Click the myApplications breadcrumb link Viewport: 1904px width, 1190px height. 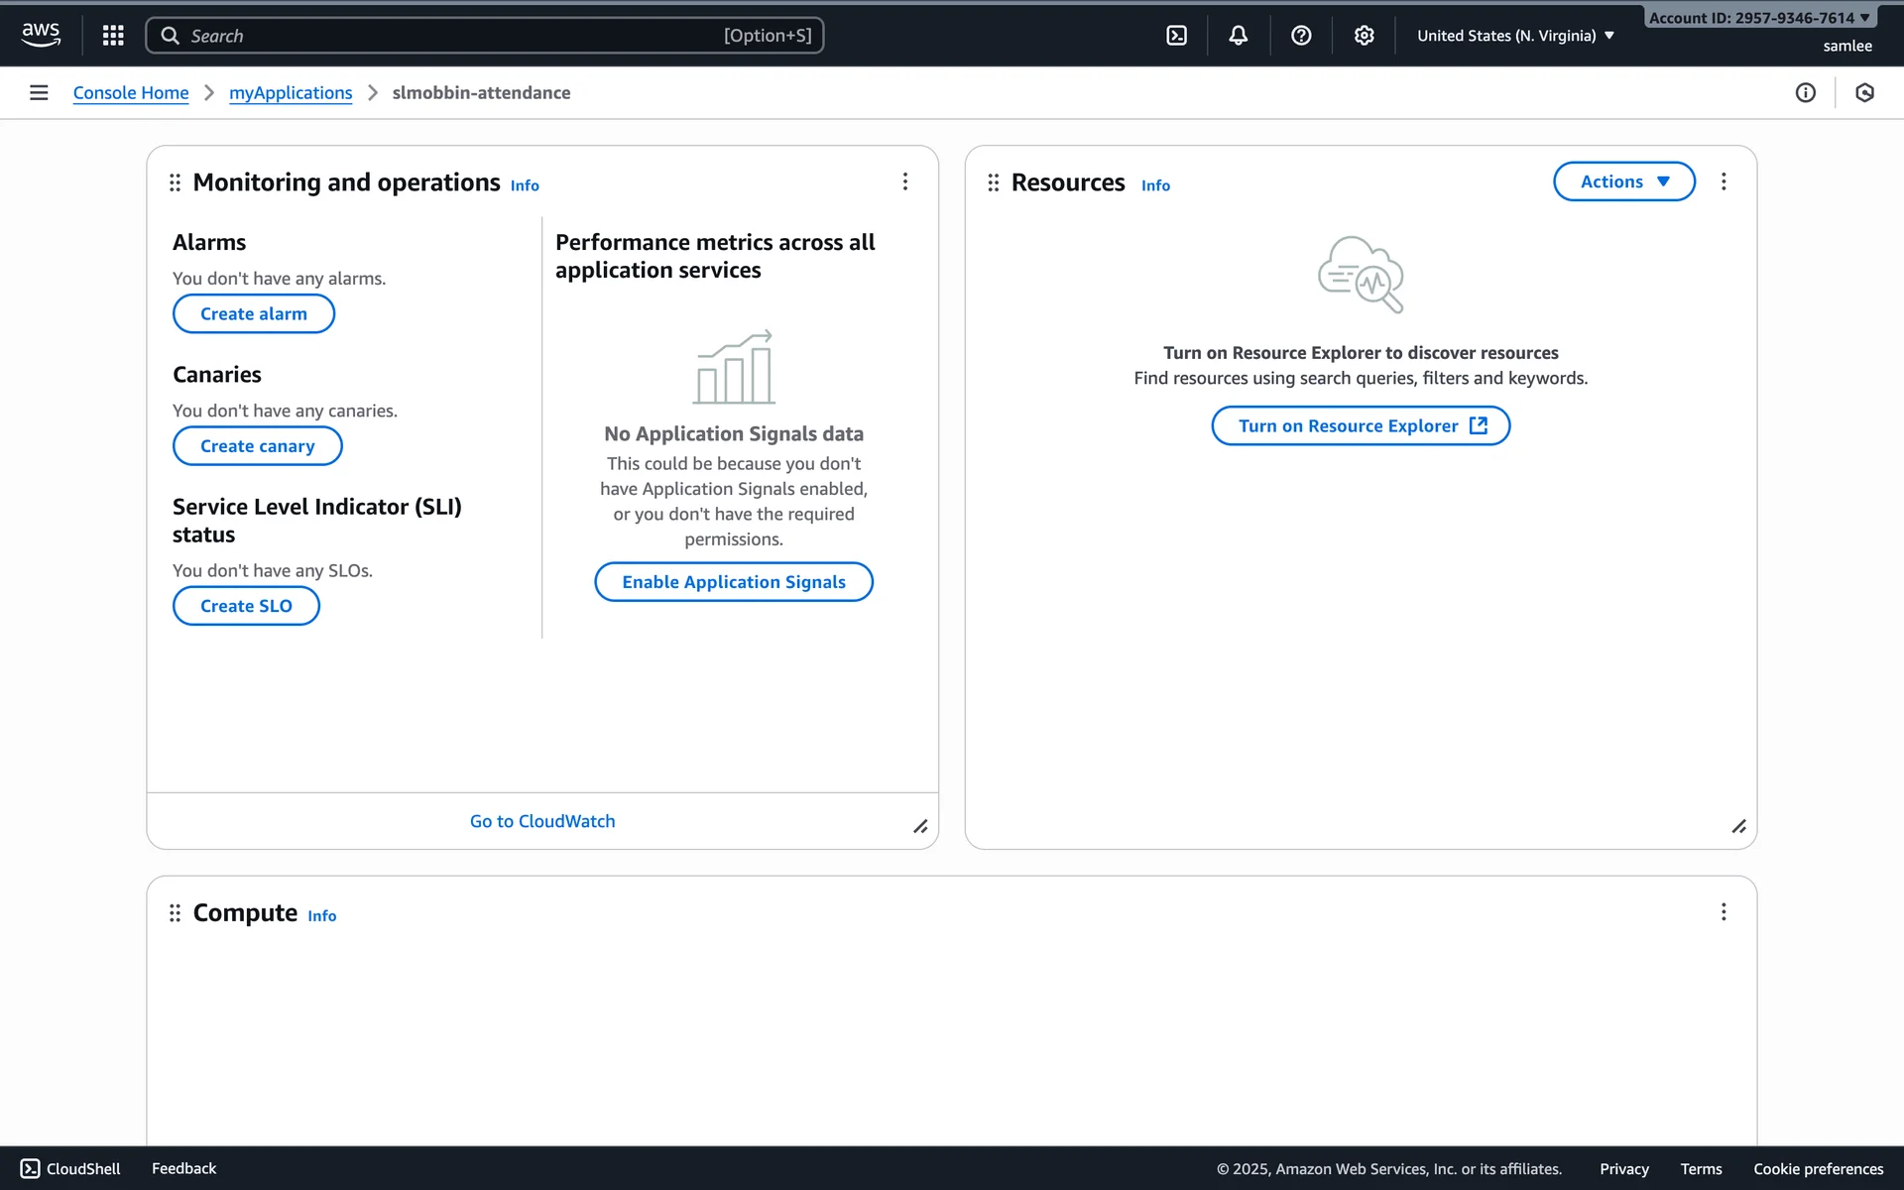(291, 92)
